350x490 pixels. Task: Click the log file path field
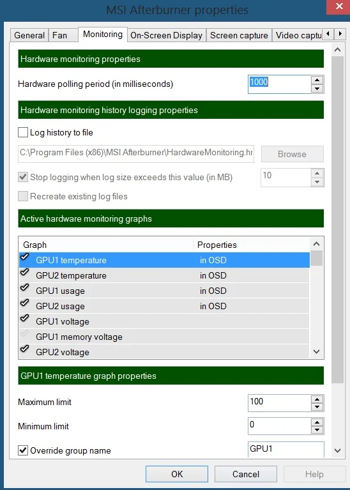point(136,153)
